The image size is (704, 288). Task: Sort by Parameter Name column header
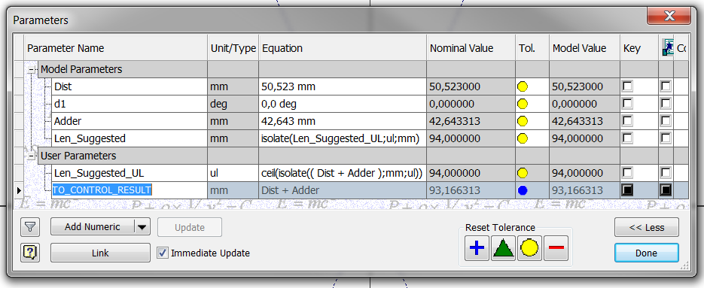116,48
